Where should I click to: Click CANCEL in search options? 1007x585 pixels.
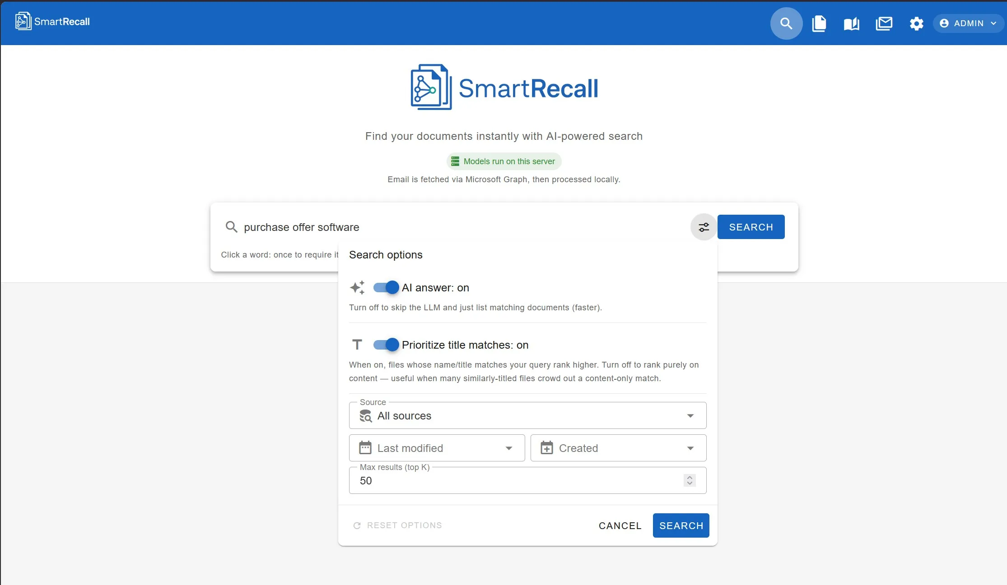point(620,525)
